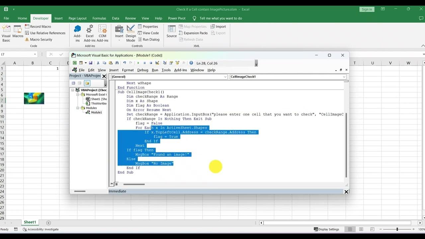
Task: Collapse the Modules folder node
Action: 78,108
